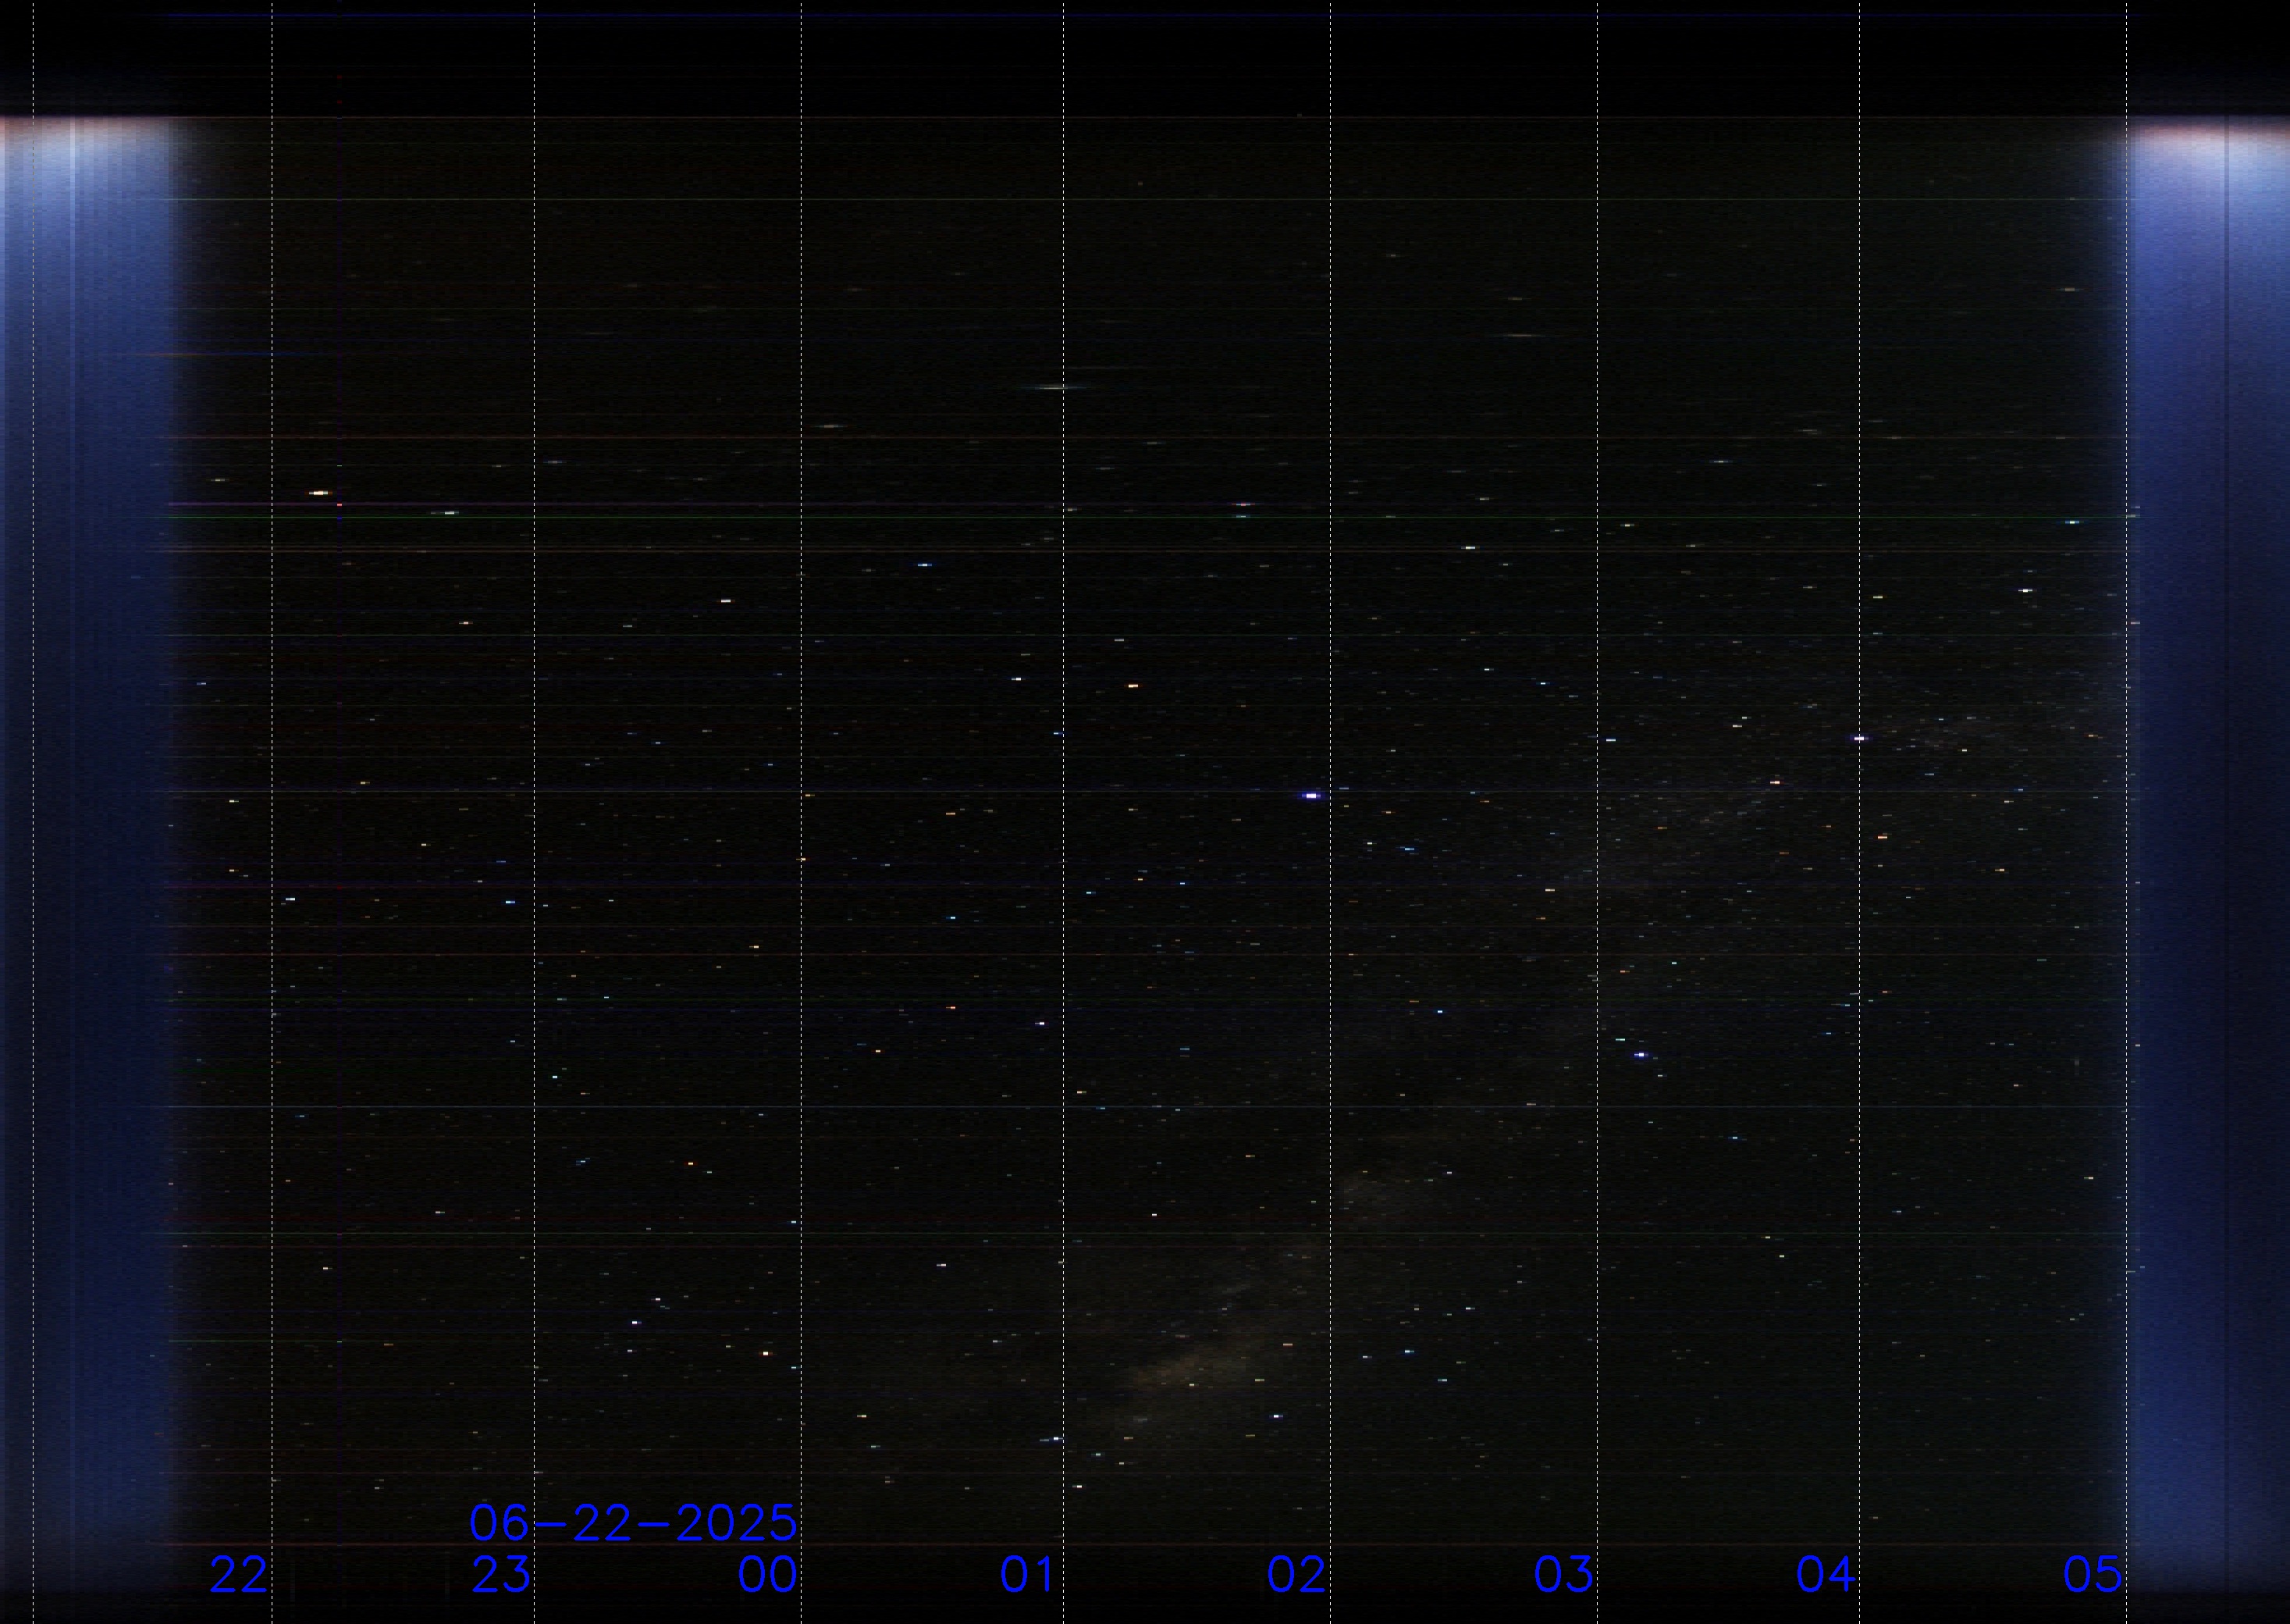
Task: Click the 06-22-2025 date label
Action: click(x=633, y=1523)
